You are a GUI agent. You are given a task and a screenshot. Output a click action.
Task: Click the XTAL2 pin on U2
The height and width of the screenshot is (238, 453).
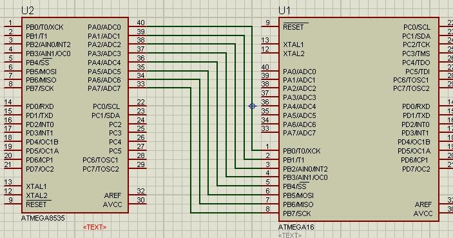point(37,195)
